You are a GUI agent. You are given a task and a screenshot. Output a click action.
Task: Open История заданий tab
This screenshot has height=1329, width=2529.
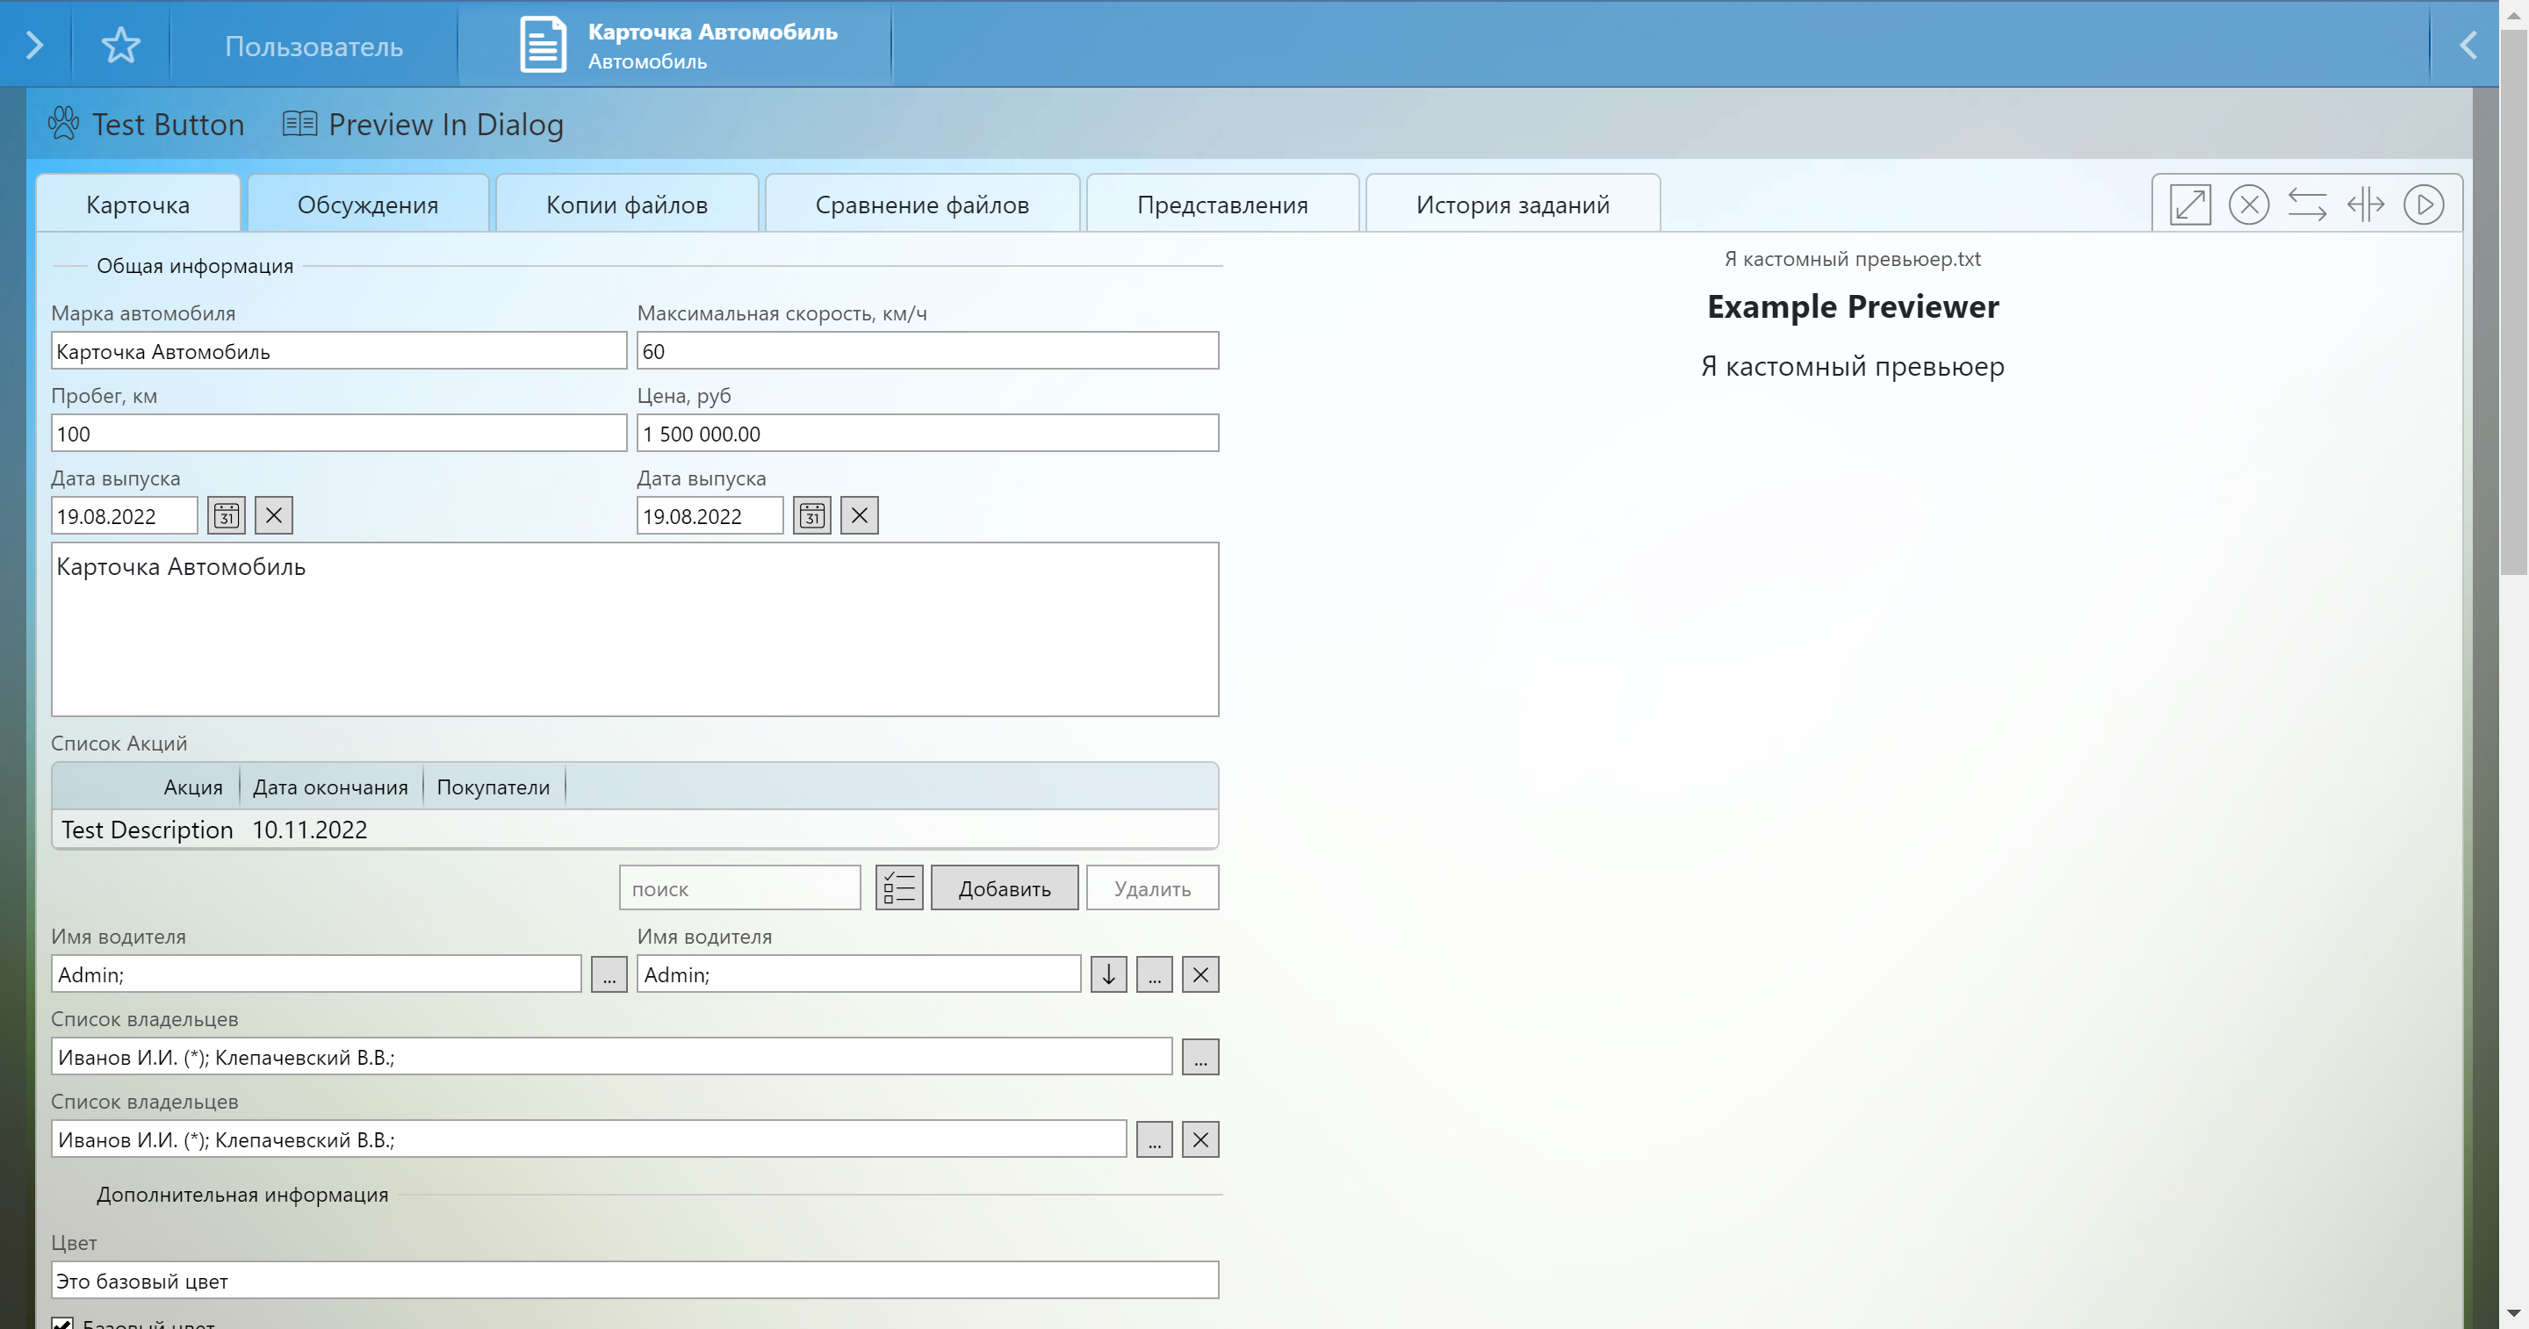pos(1512,205)
